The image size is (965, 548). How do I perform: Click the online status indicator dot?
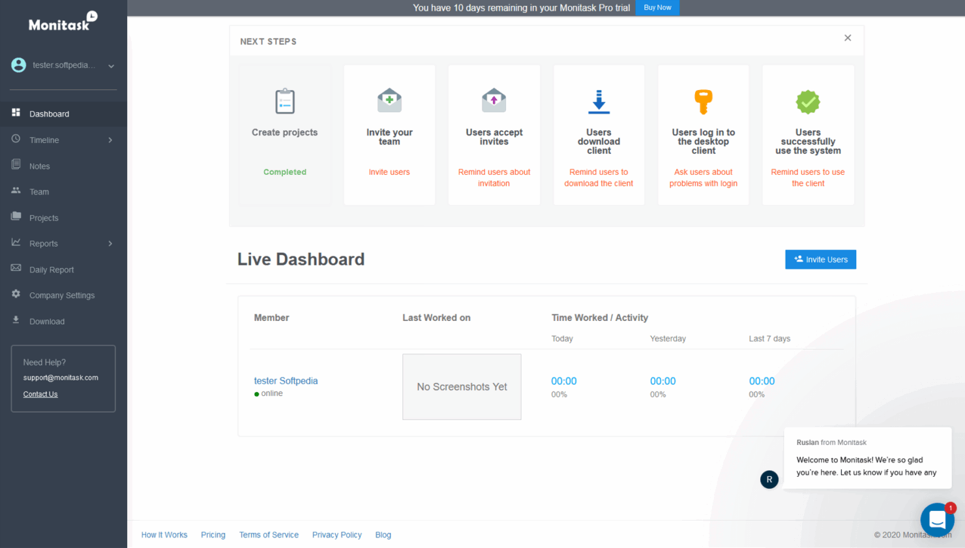coord(257,394)
